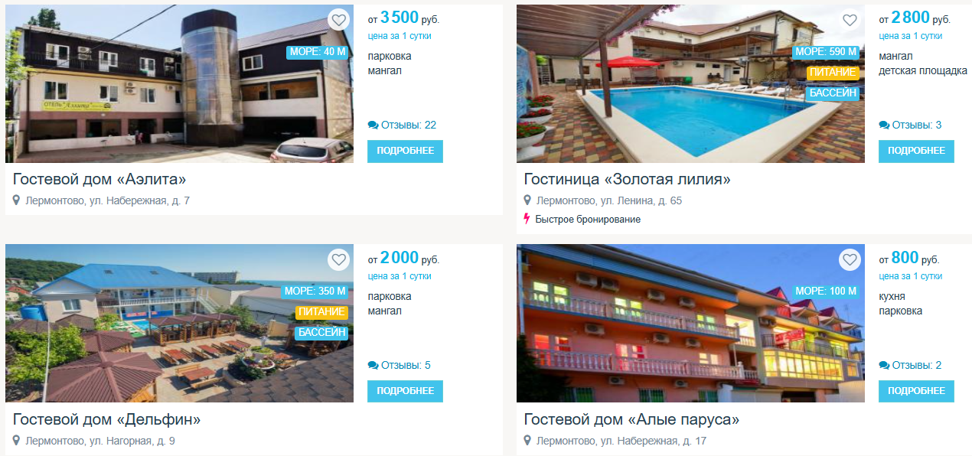Click the reviews bubble icon for «Аэлита»
Viewport: 972px width, 456px height.
(373, 125)
